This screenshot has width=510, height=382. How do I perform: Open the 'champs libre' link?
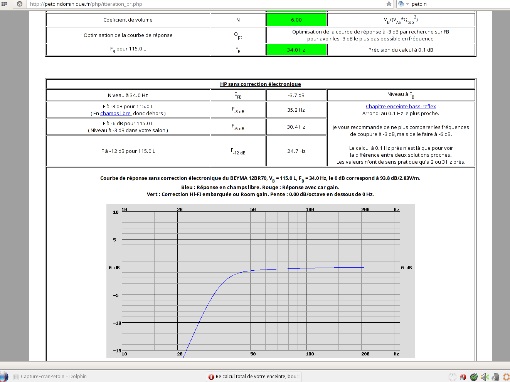tap(115, 114)
